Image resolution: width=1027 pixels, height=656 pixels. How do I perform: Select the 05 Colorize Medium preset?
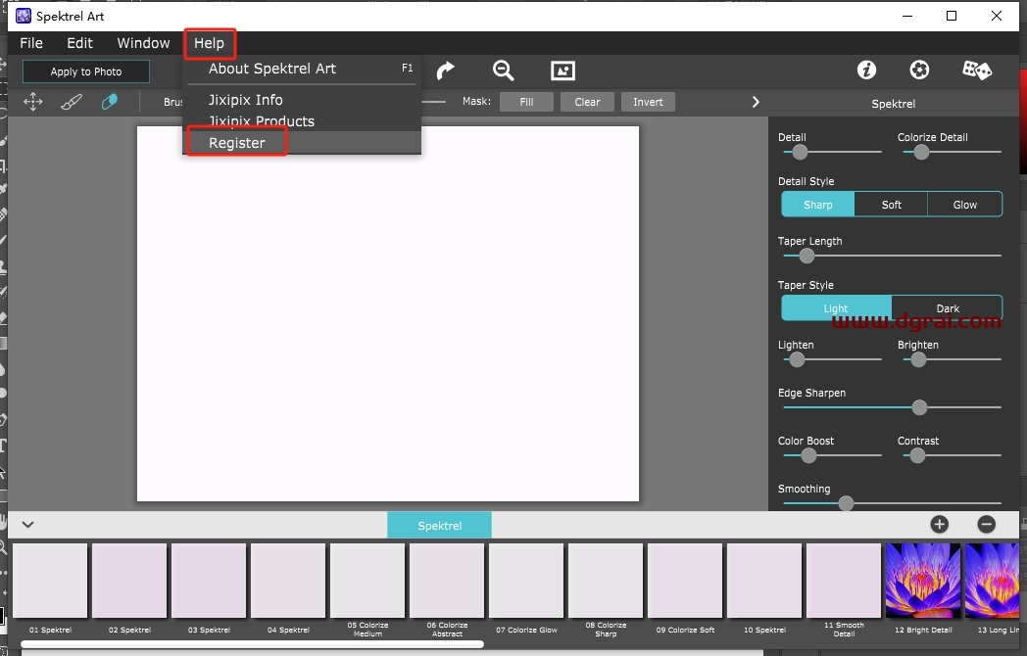click(x=367, y=581)
